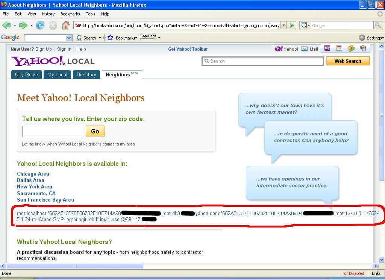385x279 pixels.
Task: Open Google toolbar Settings
Action: 371,38
